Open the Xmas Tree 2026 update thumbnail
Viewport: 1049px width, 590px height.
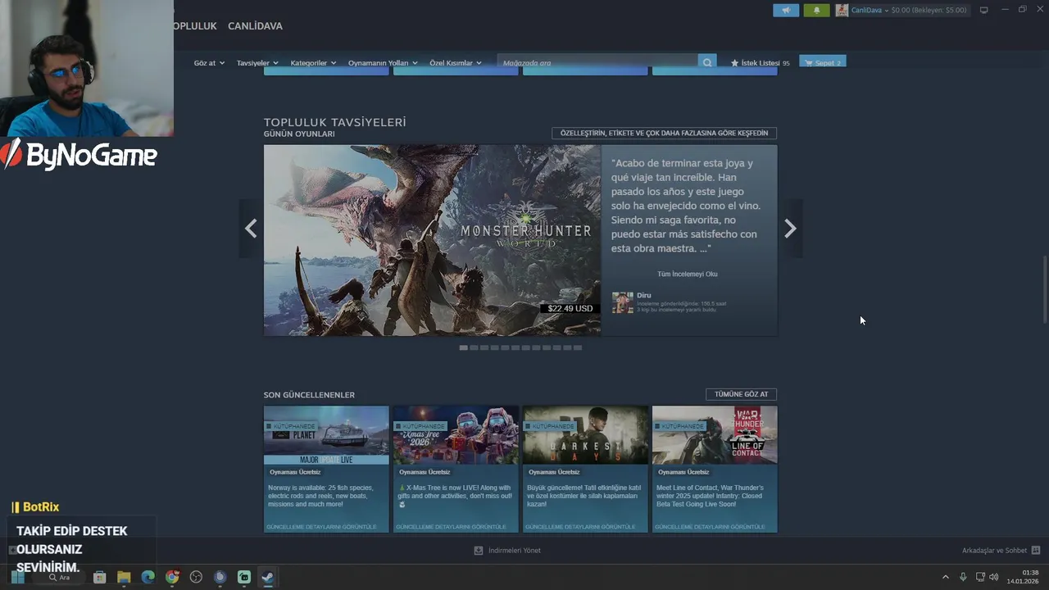[x=456, y=435]
